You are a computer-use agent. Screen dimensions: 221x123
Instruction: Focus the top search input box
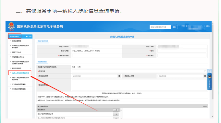click(160, 27)
